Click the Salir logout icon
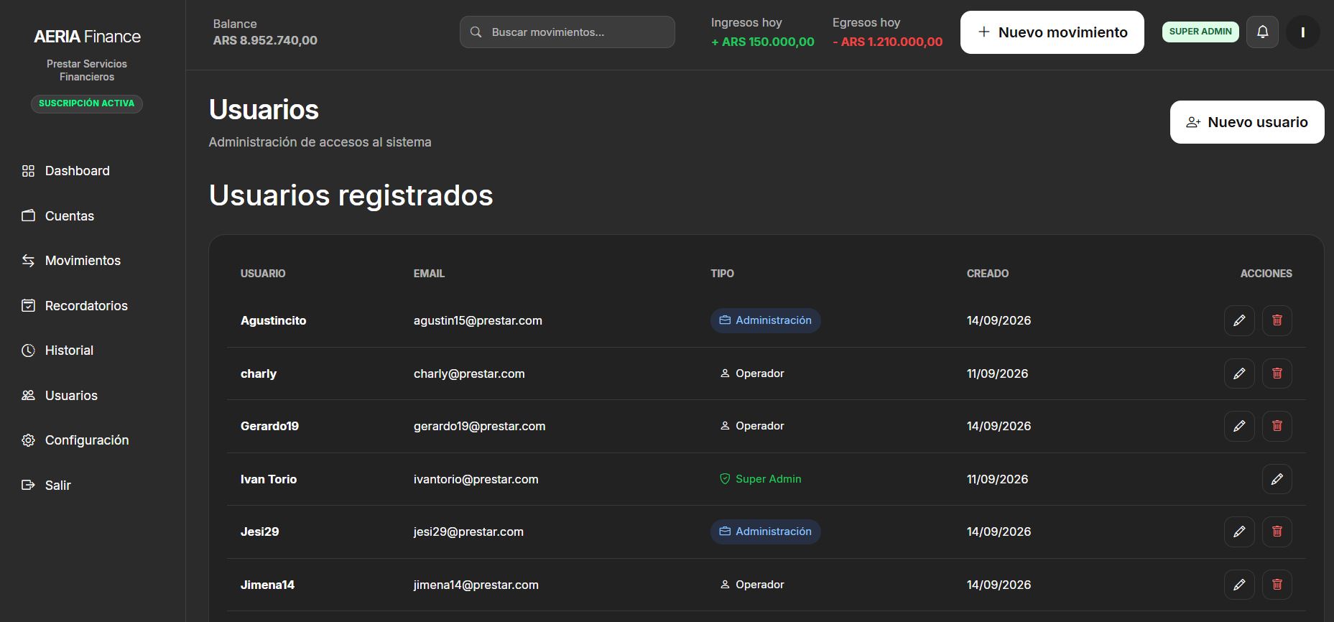The height and width of the screenshot is (622, 1334). pyautogui.click(x=28, y=486)
